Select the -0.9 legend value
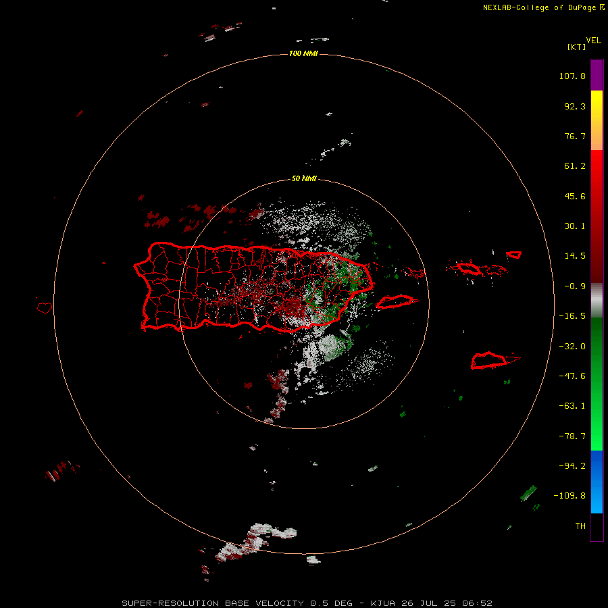The width and height of the screenshot is (608, 608). (575, 286)
